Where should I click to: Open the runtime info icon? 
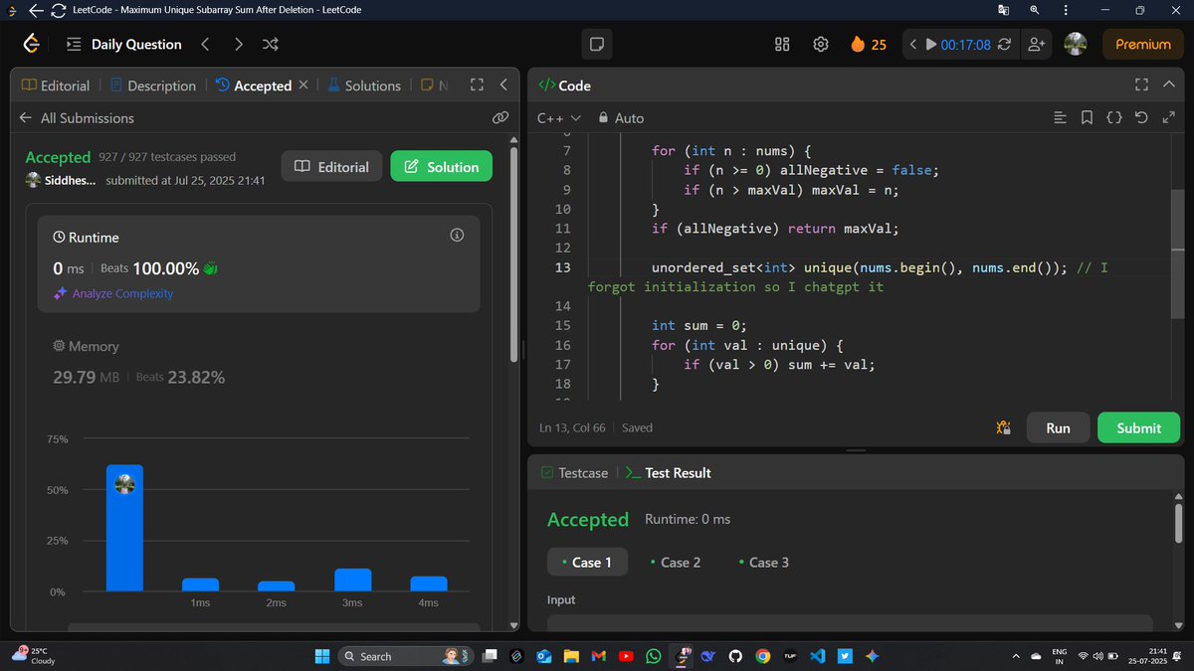click(458, 236)
